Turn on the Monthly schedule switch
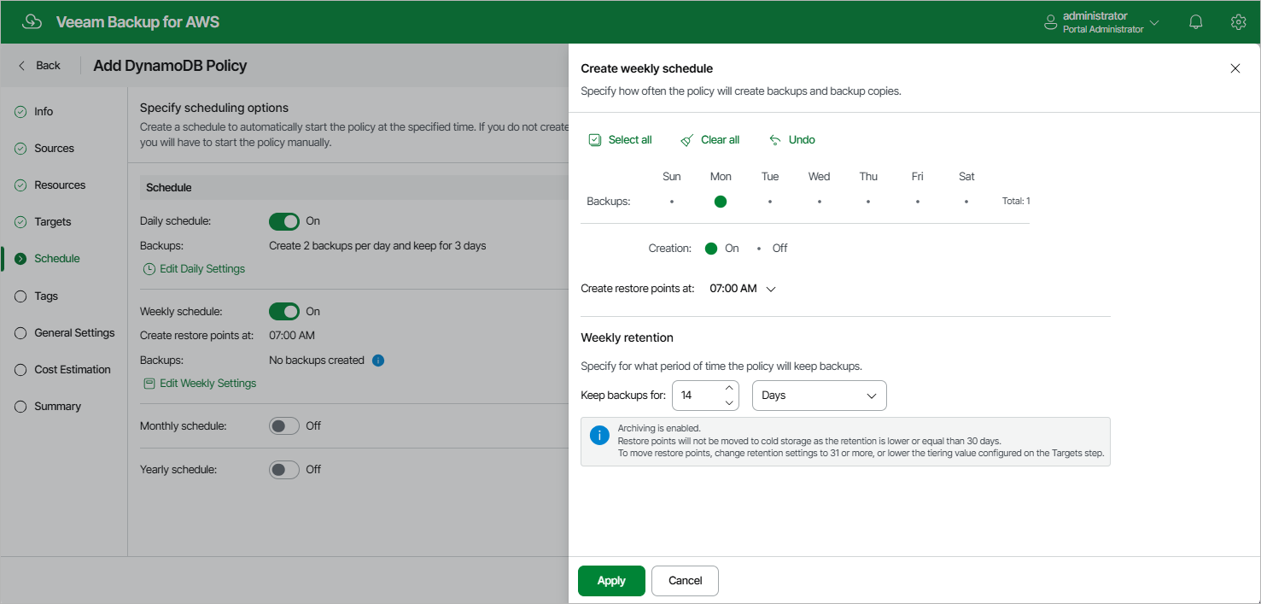This screenshot has width=1261, height=604. pyautogui.click(x=284, y=426)
